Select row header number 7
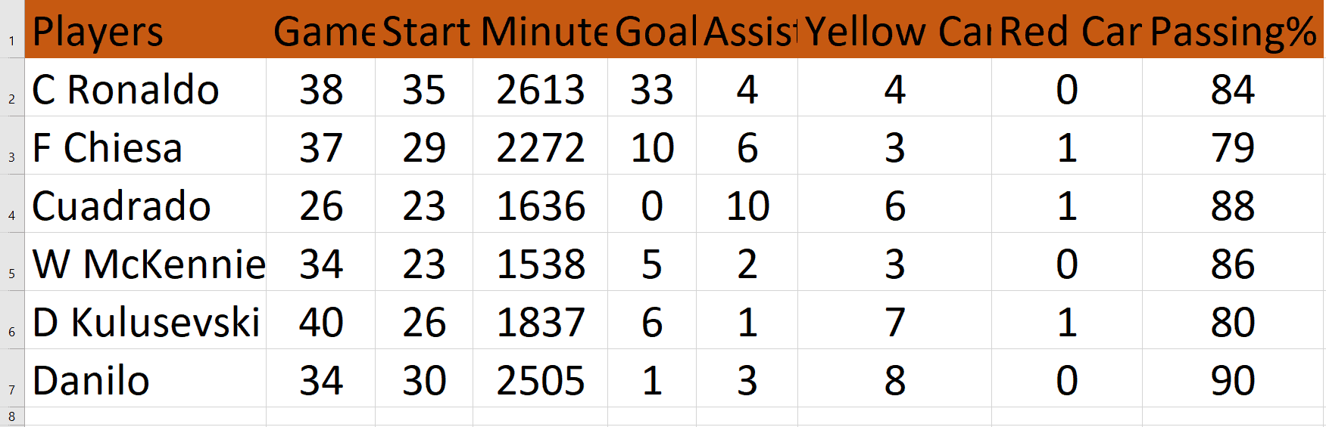This screenshot has height=427, width=1326. coord(12,390)
